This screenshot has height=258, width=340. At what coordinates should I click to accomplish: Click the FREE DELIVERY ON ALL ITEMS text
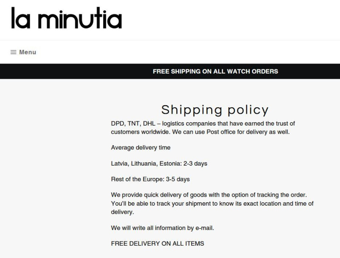tap(157, 244)
